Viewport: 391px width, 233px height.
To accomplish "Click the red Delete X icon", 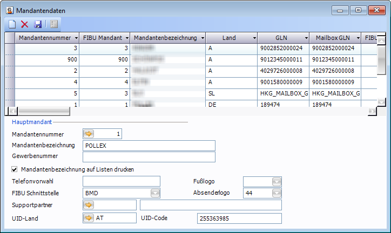I will pos(25,24).
